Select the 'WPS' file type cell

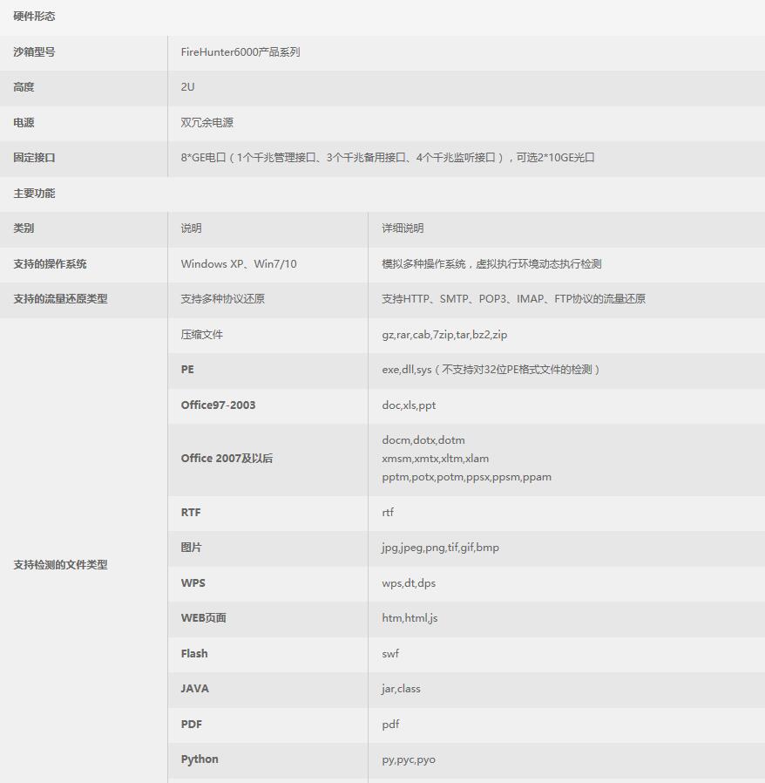tap(193, 582)
